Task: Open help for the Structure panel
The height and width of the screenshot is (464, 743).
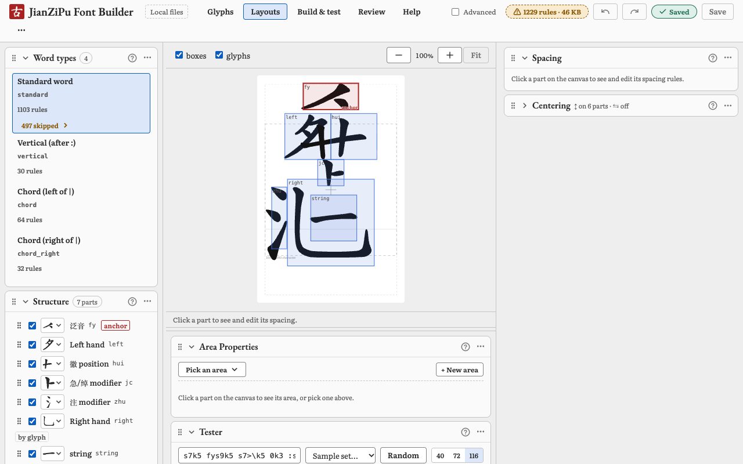Action: pyautogui.click(x=132, y=302)
